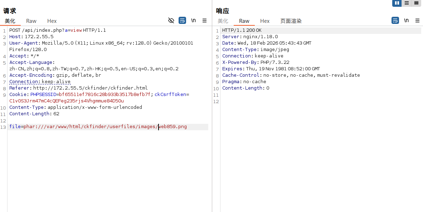Switch request view to Hex tab

coord(52,21)
